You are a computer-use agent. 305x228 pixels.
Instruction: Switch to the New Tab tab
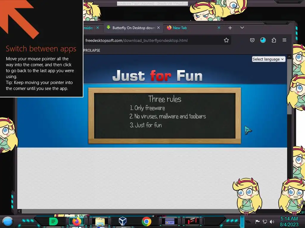coord(193,28)
